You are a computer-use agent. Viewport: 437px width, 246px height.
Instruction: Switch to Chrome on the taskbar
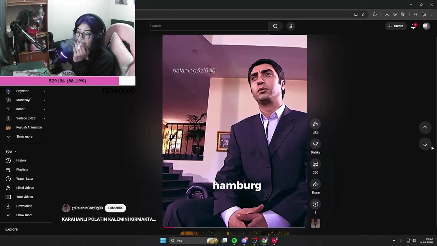264,241
